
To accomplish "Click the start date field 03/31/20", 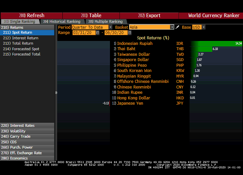I will click(x=84, y=33).
